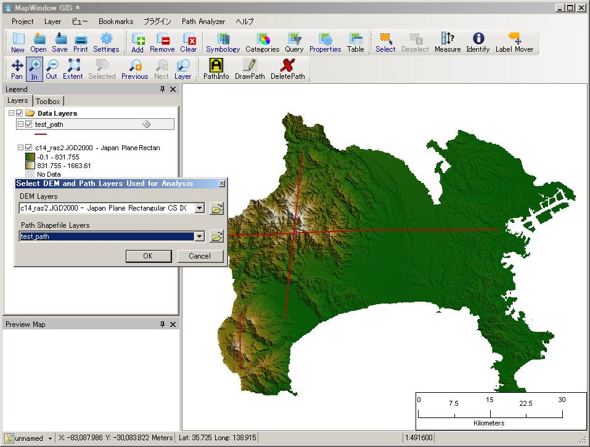Select the Measure tool
590x447 pixels.
(447, 42)
